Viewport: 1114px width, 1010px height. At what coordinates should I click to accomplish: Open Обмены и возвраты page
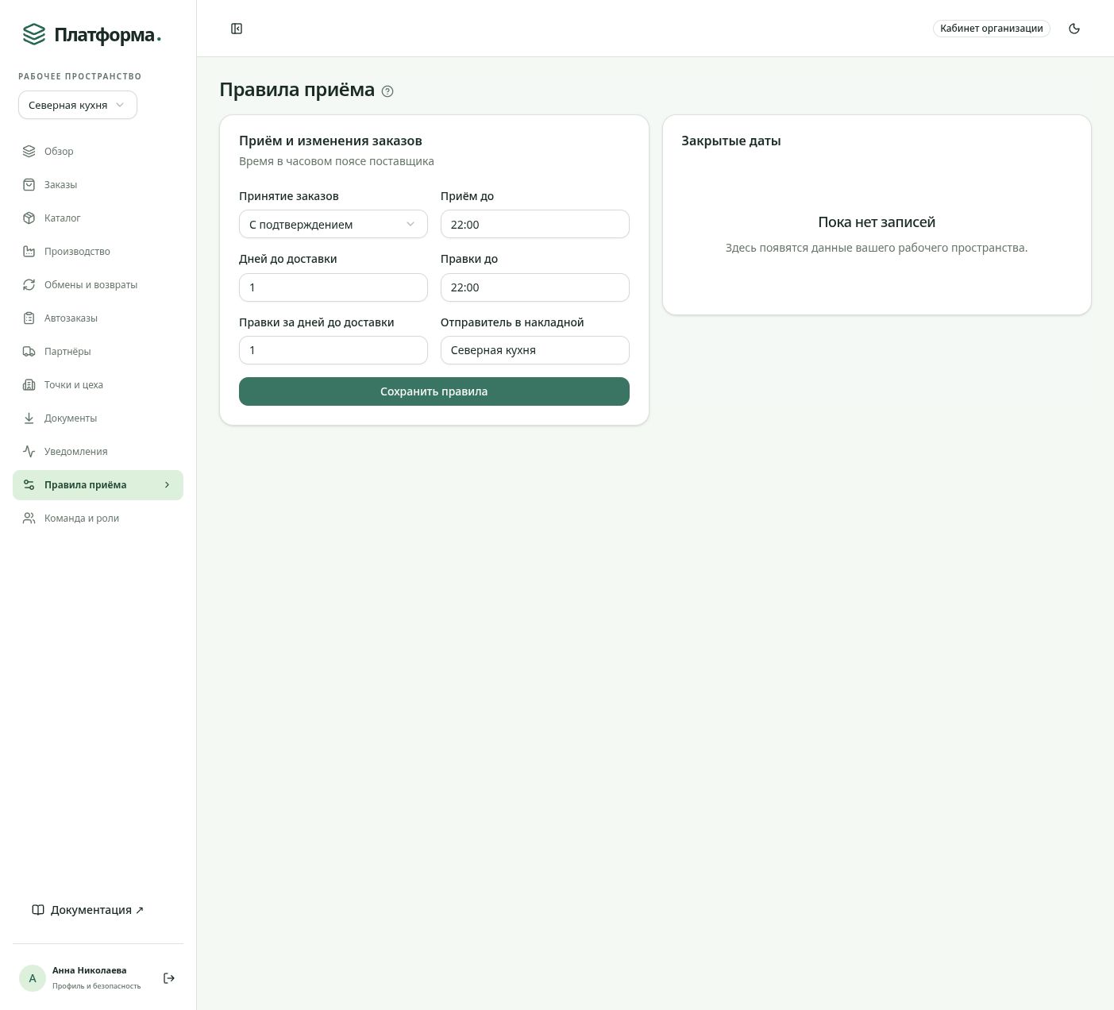tap(98, 284)
